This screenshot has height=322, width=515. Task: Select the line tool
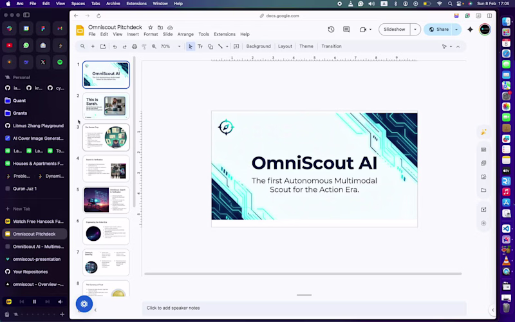tap(220, 46)
